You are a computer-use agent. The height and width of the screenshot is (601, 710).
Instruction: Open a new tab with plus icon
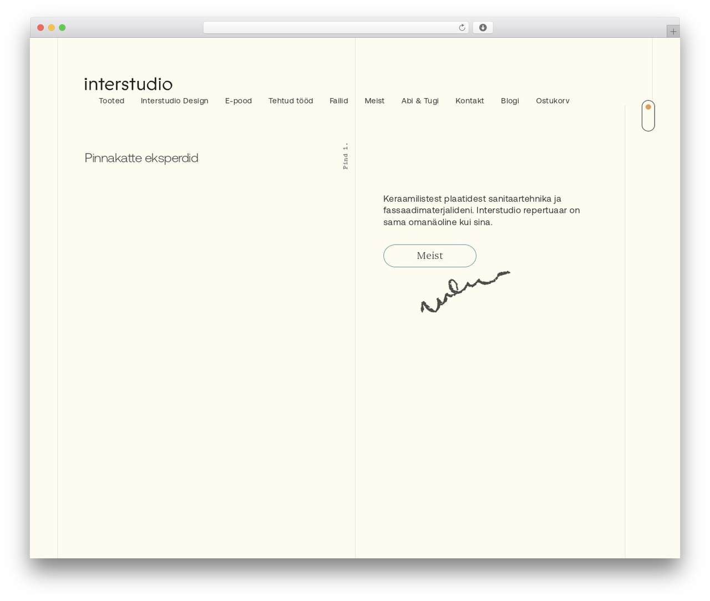click(x=673, y=32)
